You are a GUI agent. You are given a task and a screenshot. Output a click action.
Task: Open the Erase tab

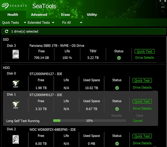pyautogui.click(x=65, y=15)
